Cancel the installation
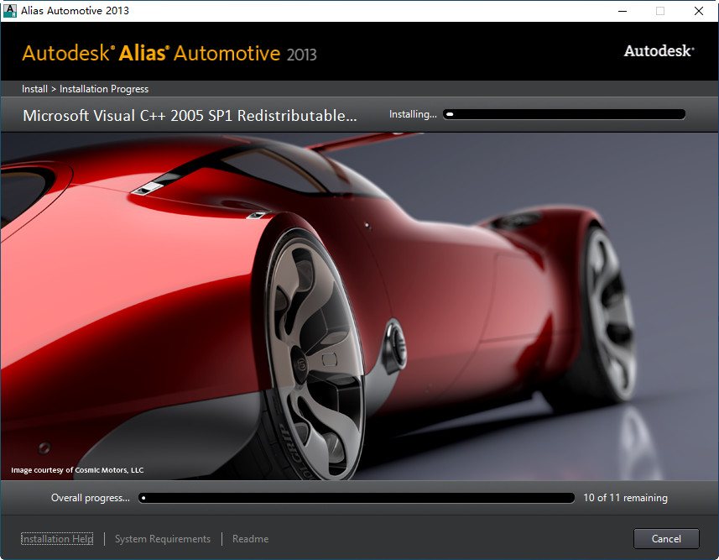Viewport: 719px width, 560px height. [666, 538]
